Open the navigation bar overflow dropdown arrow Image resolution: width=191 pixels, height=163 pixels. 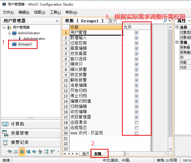pyautogui.click(x=58, y=152)
